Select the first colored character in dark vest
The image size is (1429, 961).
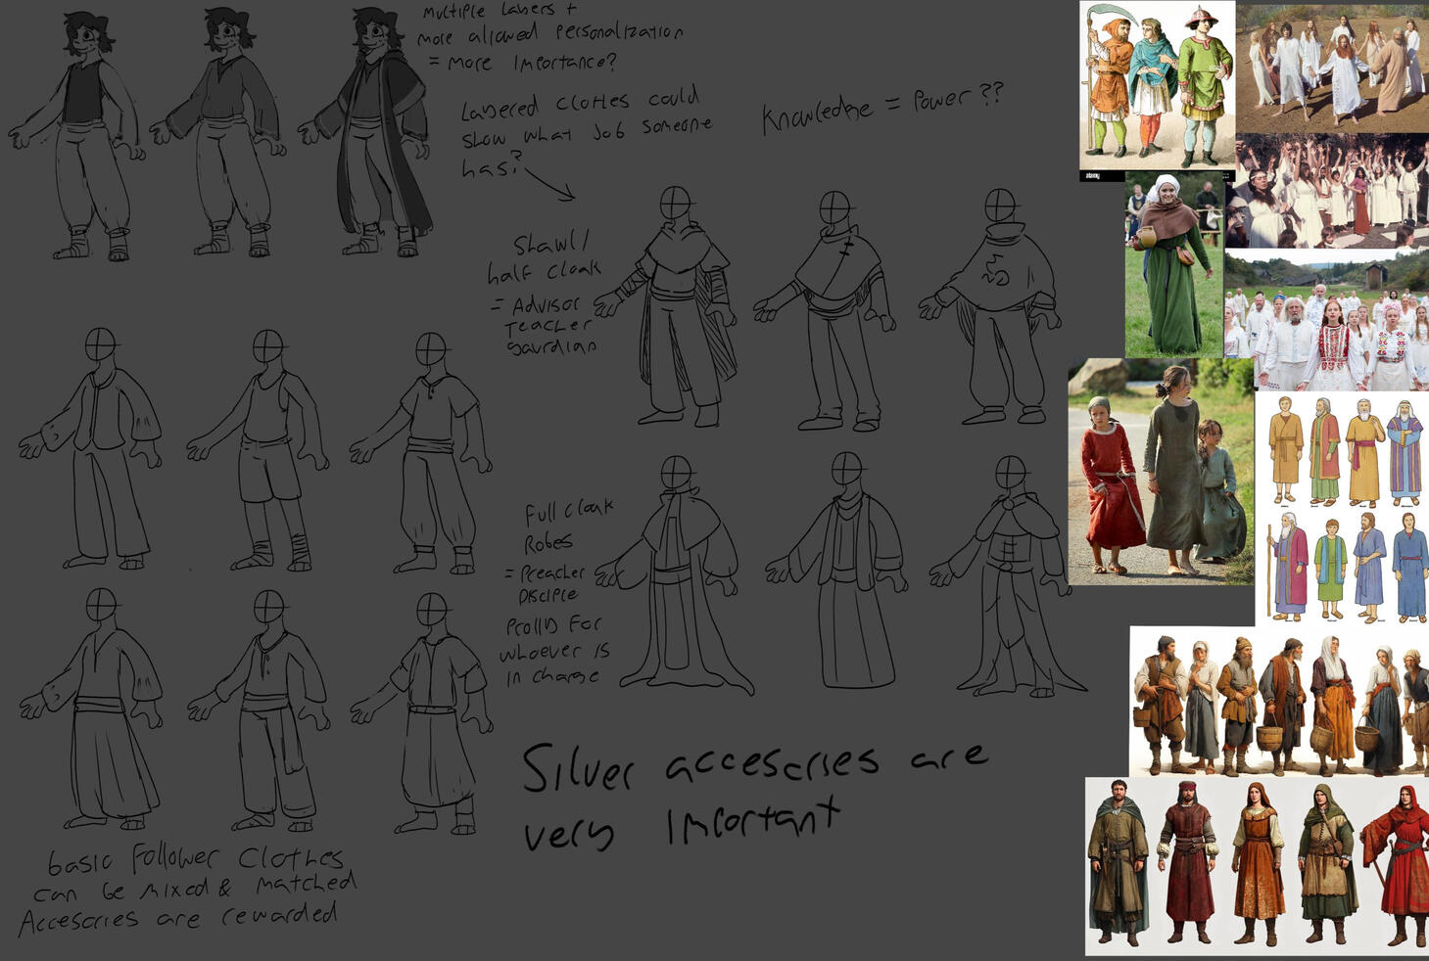(77, 135)
